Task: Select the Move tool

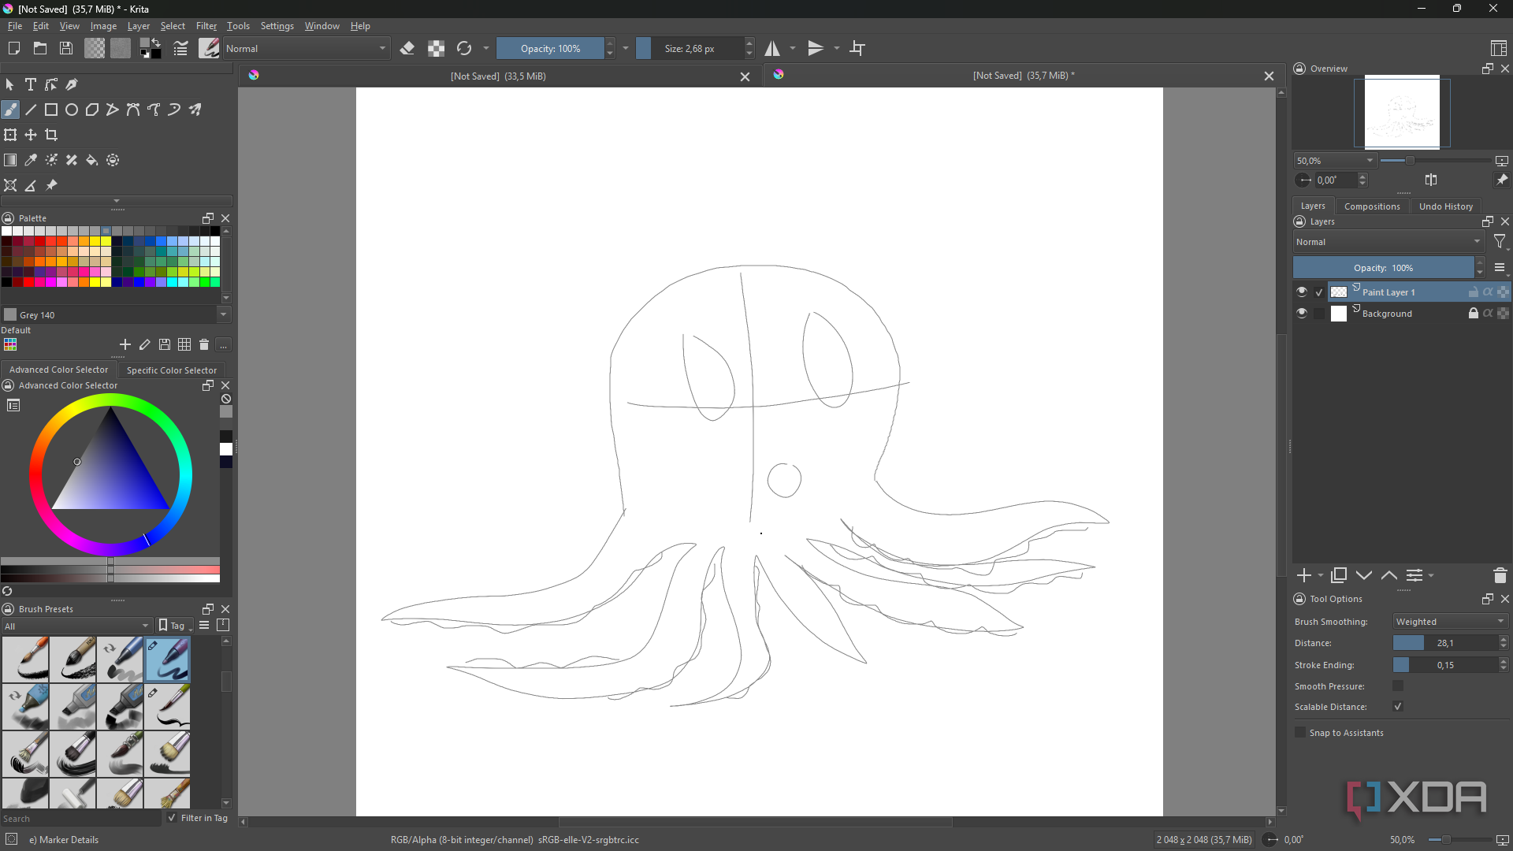Action: click(x=31, y=135)
